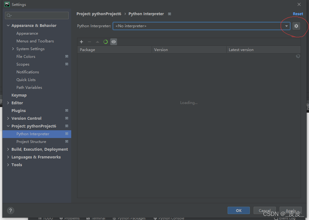
Task: Open Keymap settings
Action: click(x=19, y=95)
